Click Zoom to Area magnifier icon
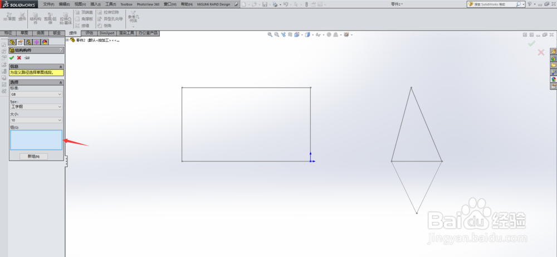This screenshot has height=257, width=557. point(276,35)
